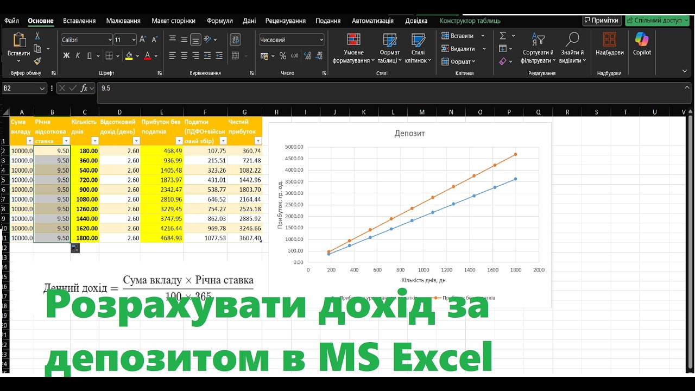Click the Quick Analysis icon below the table
This screenshot has height=391, width=695.
tap(75, 248)
